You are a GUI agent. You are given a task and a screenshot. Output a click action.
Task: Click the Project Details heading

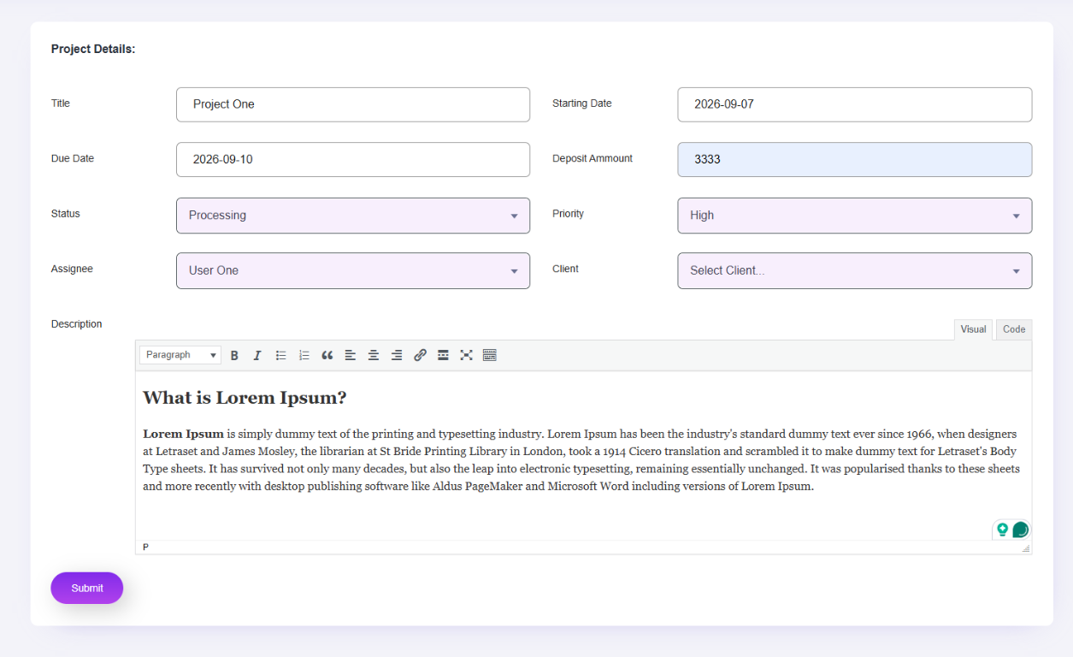tap(93, 50)
